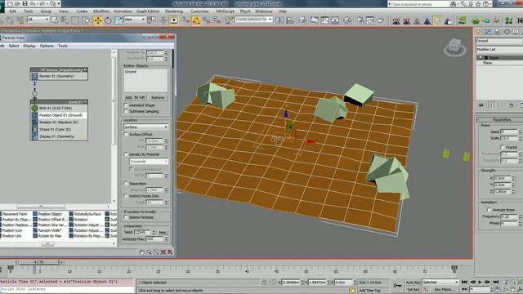Viewport: 523px width, 294px height.
Task: Open the Modifier List dropdown
Action: coord(499,49)
